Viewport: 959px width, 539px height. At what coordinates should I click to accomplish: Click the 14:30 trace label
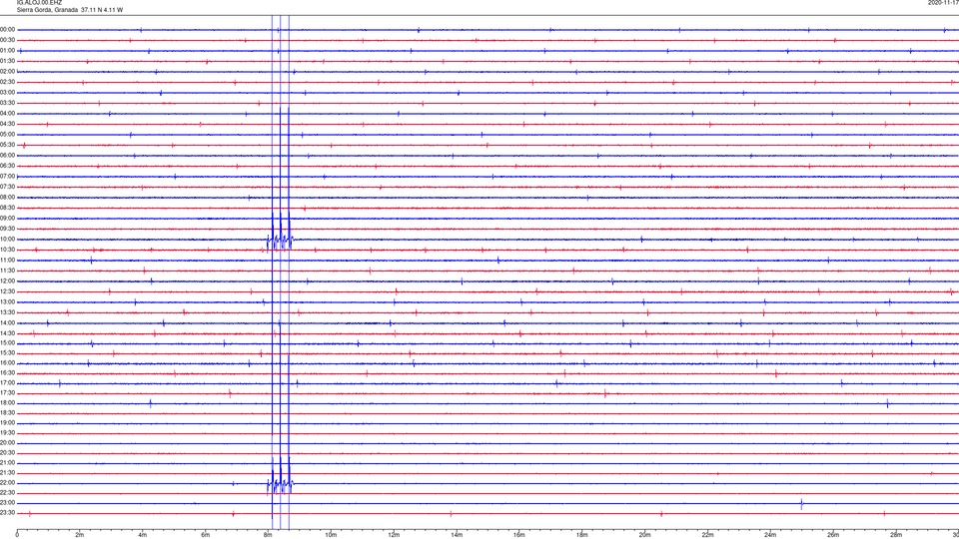pos(7,333)
